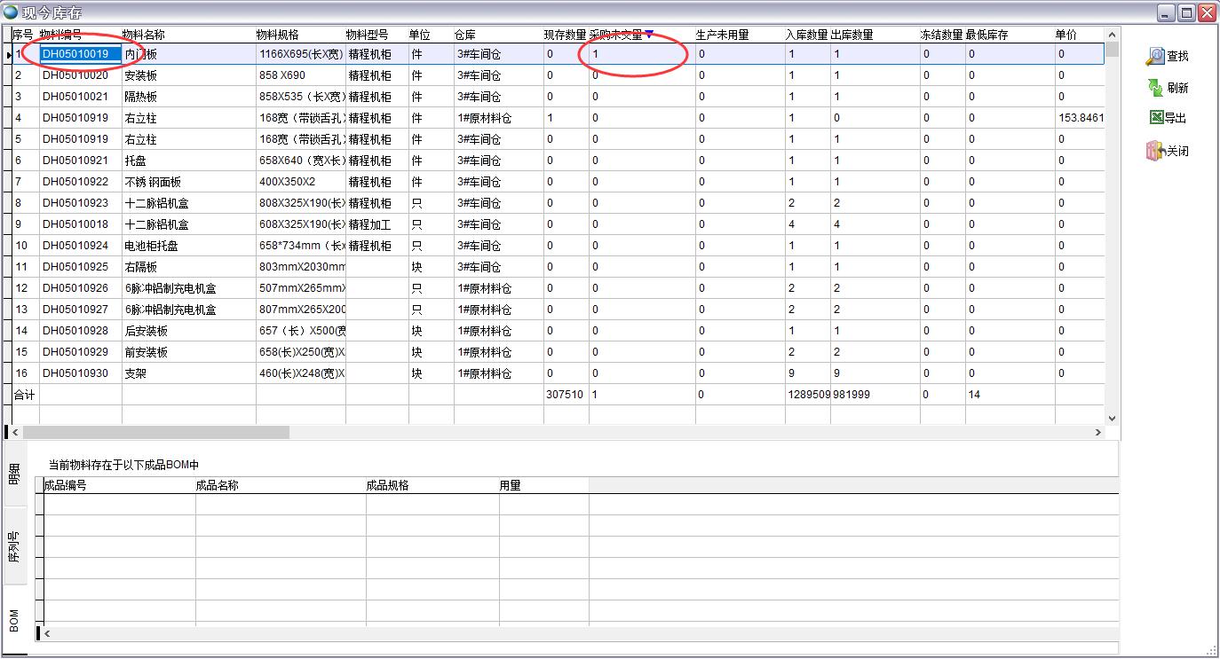Click the 现存数量 column header
Screen dimensions: 1220x659
coord(565,35)
